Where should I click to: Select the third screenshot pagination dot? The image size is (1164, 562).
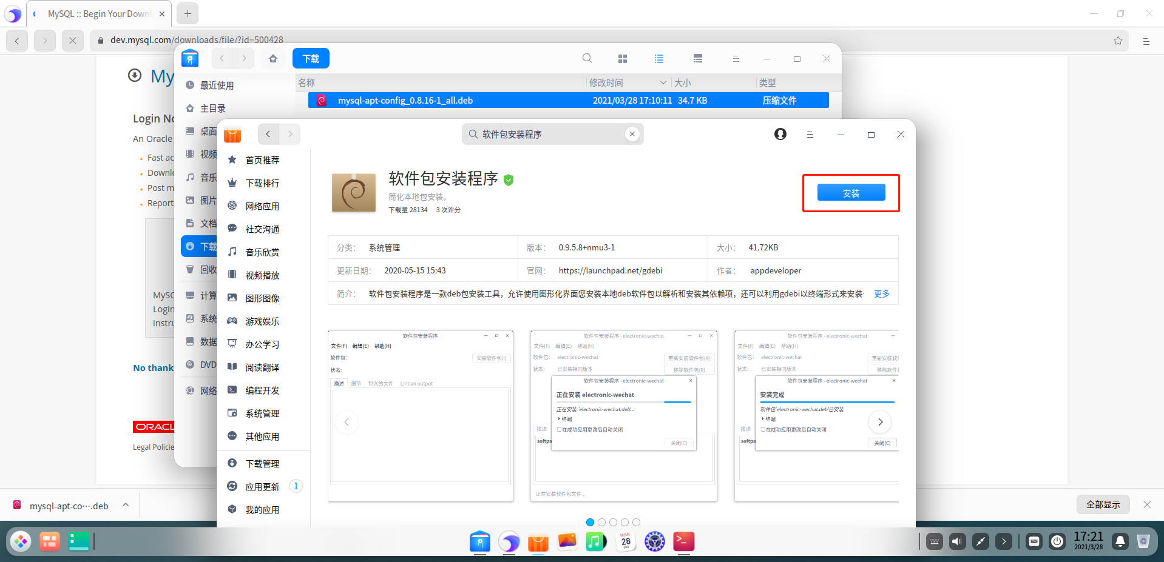click(613, 522)
